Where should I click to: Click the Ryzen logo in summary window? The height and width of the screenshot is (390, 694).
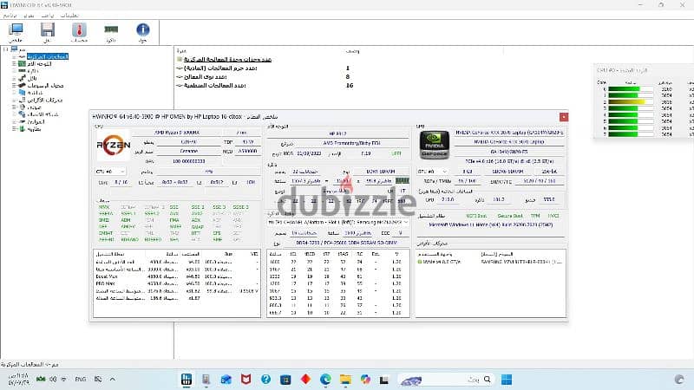[x=114, y=145]
